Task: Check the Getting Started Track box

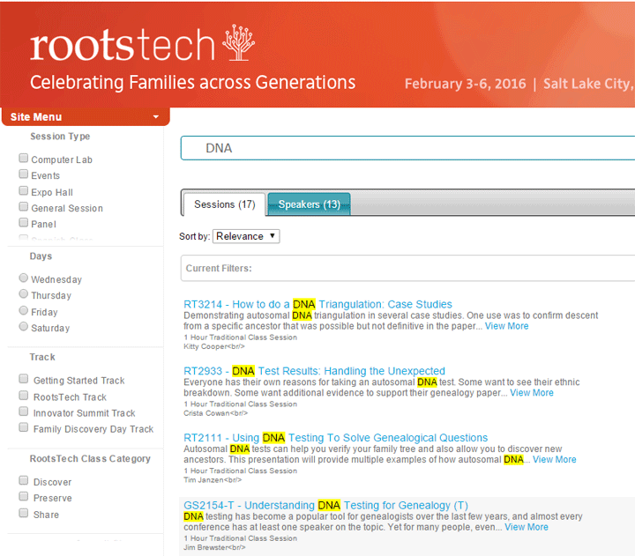Action: 24,379
